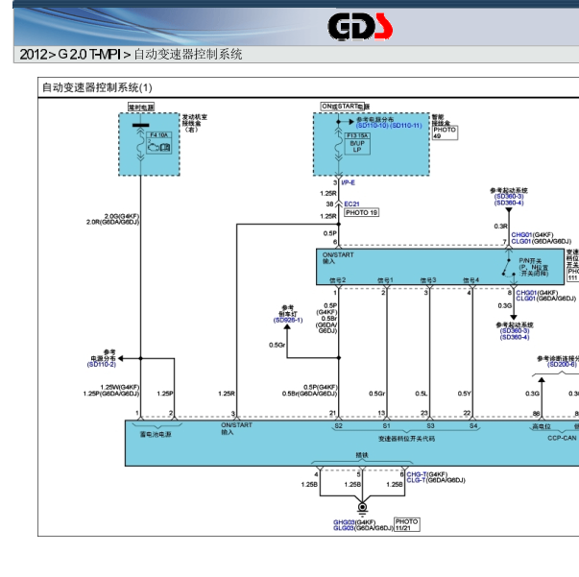Open the EC21 connector link

tap(351, 204)
